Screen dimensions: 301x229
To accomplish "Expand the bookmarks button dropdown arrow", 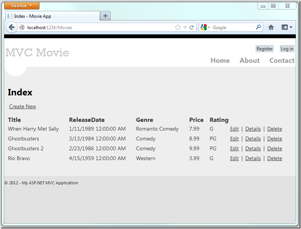I will point(291,27).
